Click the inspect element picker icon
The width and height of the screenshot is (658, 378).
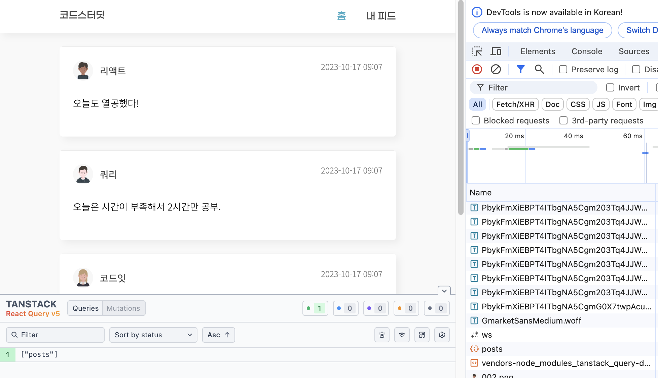tap(477, 51)
